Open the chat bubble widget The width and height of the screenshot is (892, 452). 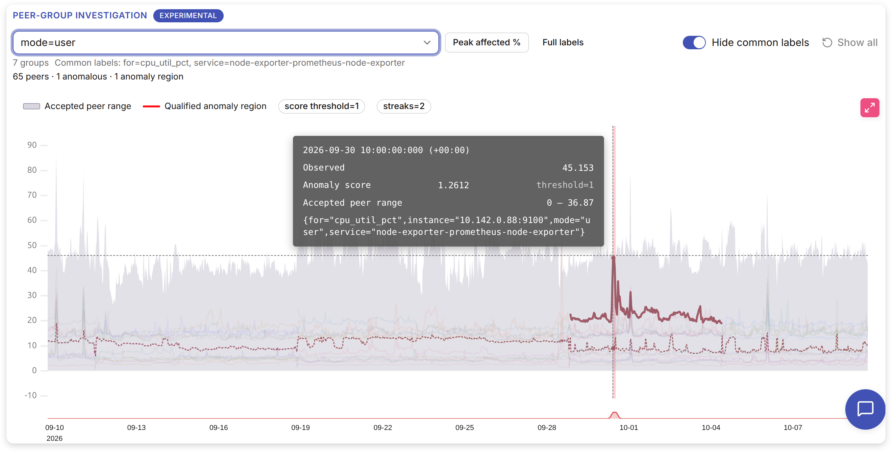click(x=865, y=409)
